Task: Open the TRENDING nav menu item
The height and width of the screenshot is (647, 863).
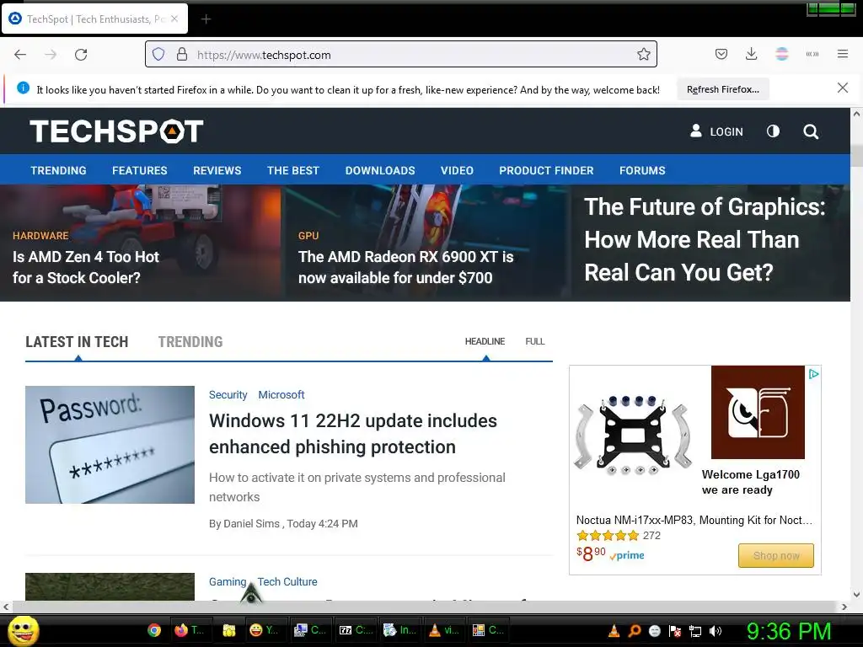Action: [x=58, y=170]
